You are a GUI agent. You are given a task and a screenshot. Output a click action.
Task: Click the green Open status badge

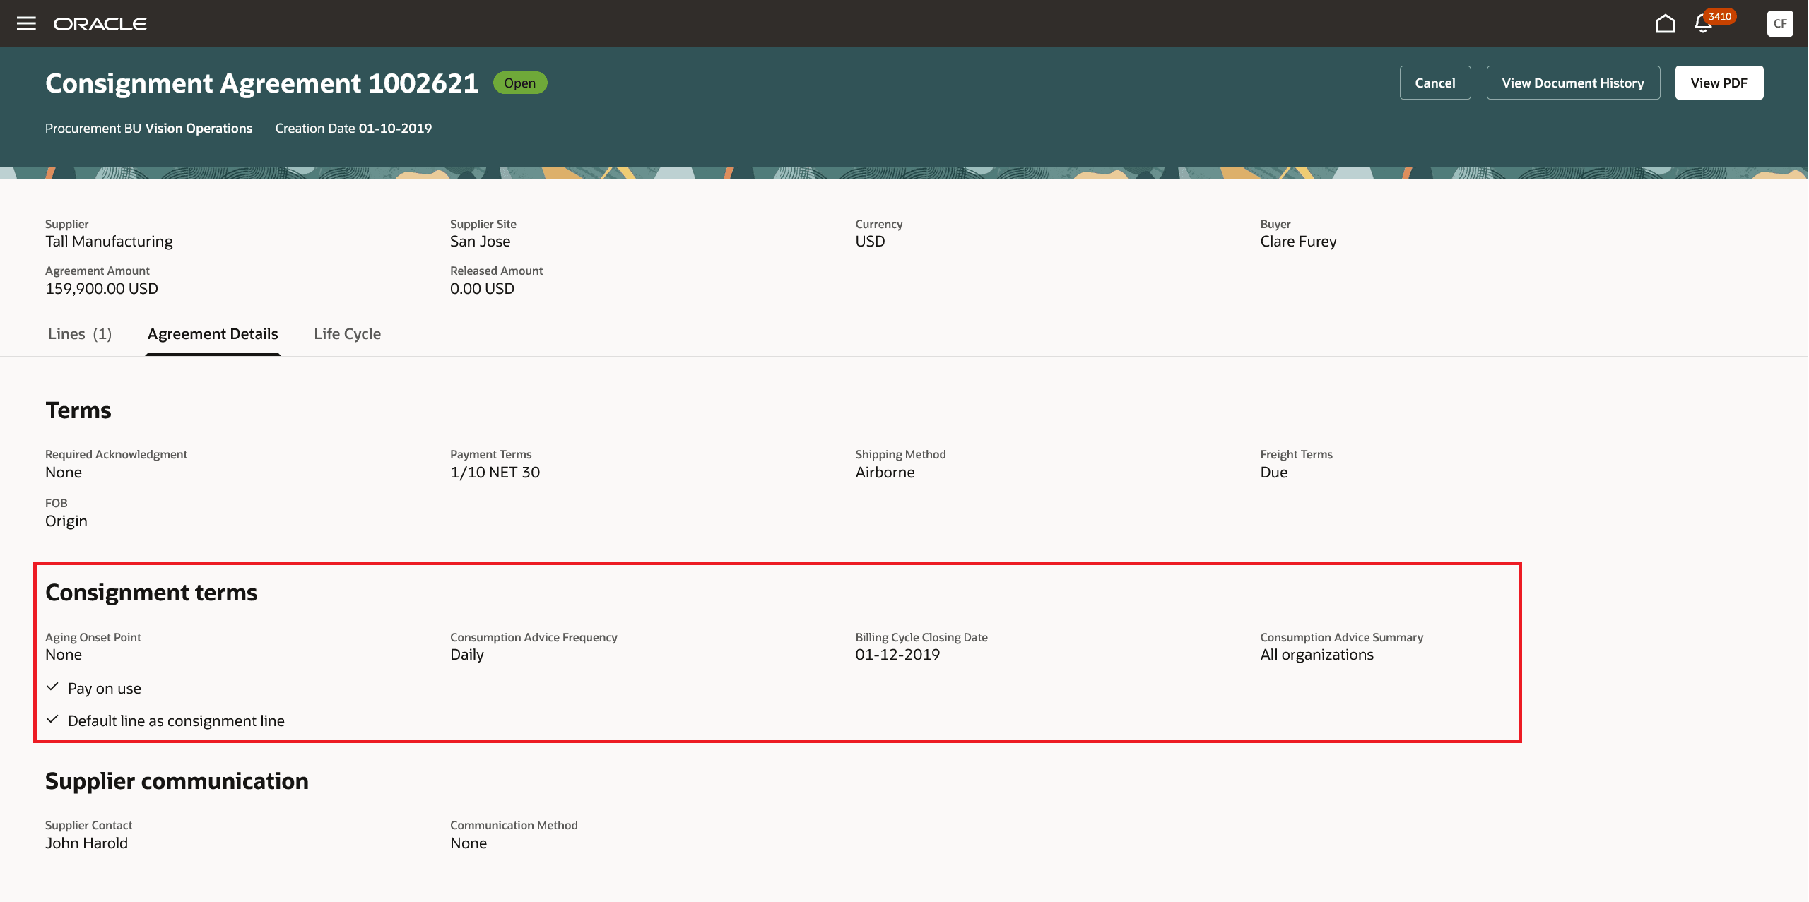tap(519, 83)
